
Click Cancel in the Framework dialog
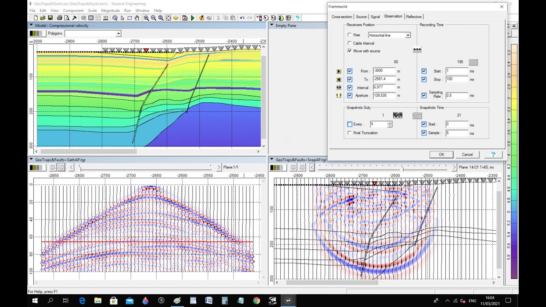467,154
